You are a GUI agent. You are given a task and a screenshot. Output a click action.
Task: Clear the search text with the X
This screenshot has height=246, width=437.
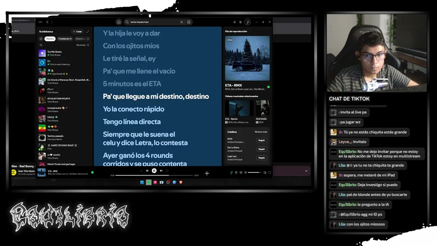click(182, 22)
